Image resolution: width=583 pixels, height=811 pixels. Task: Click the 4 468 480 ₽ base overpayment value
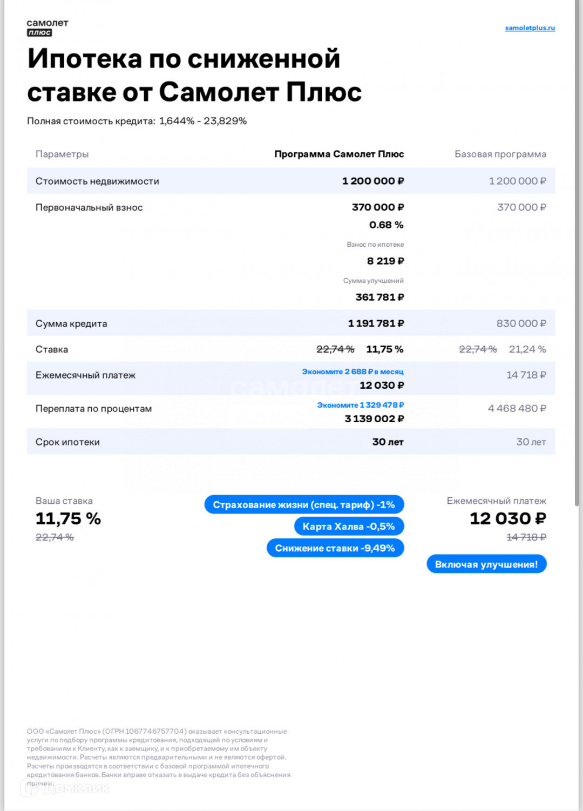pos(517,409)
